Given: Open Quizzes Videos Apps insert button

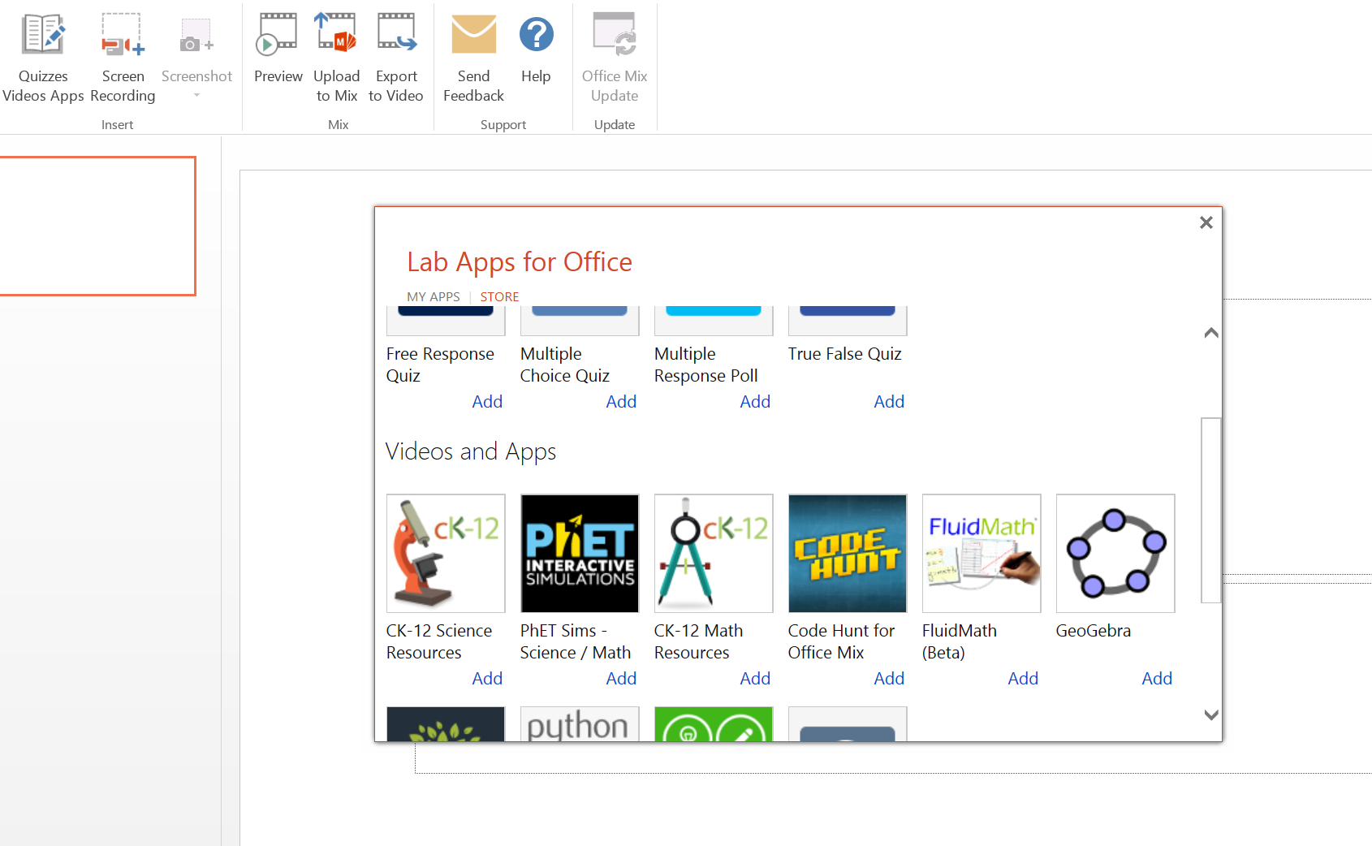Looking at the screenshot, I should coord(43,58).
